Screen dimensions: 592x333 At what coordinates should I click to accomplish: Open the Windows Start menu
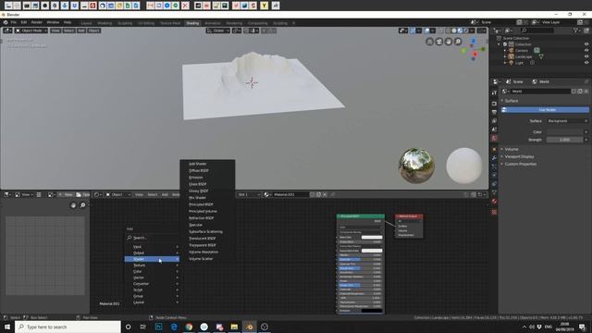pos(7,327)
